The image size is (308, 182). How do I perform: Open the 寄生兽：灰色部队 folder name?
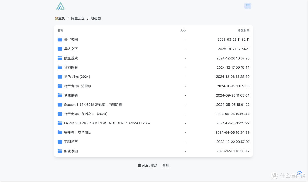coord(78,132)
